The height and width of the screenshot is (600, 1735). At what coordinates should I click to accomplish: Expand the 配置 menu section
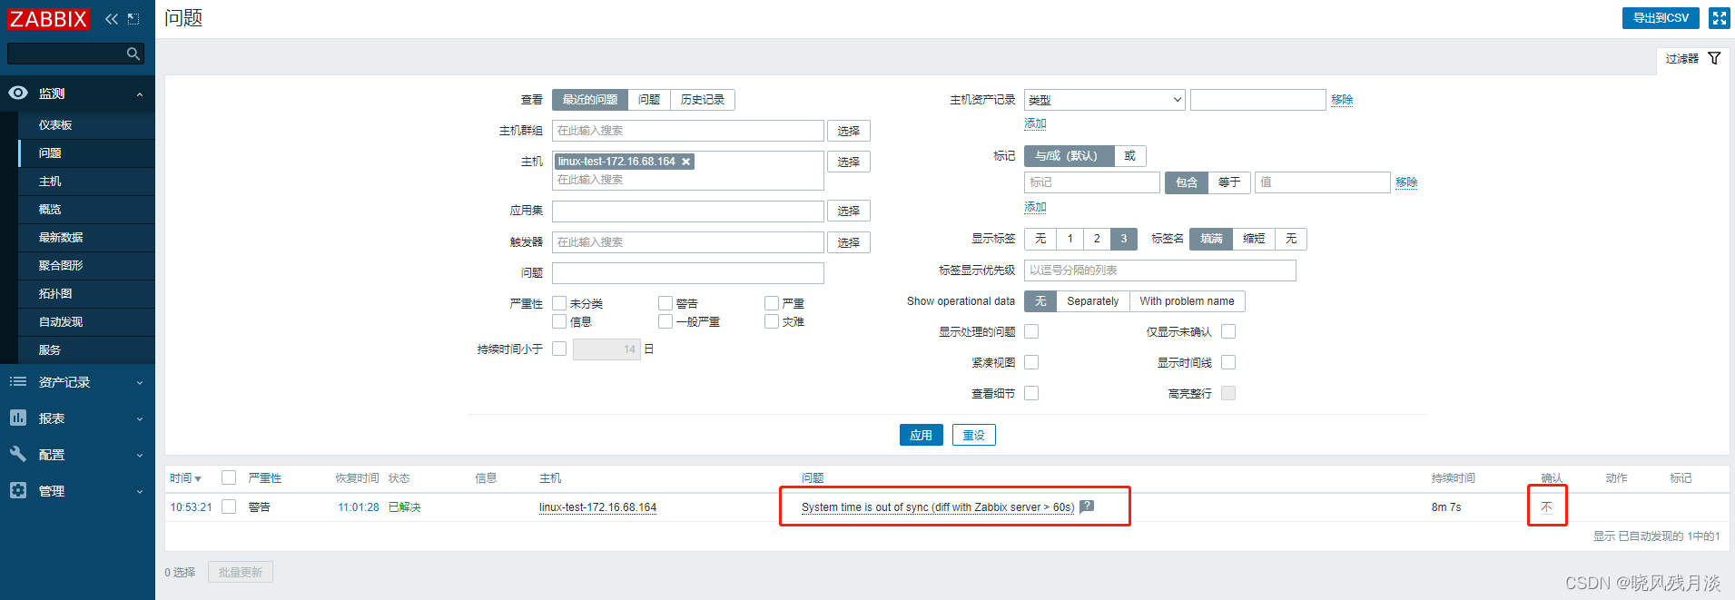point(140,456)
